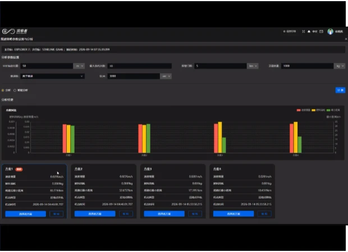Click the 方案3 card title
Viewport: 348px width, 252px height.
(x=148, y=169)
